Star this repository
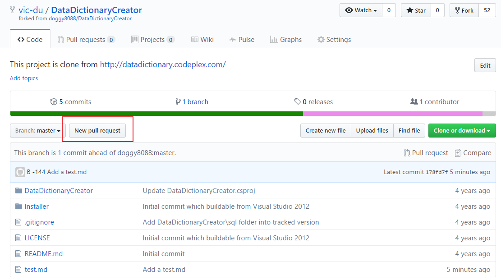 [416, 10]
